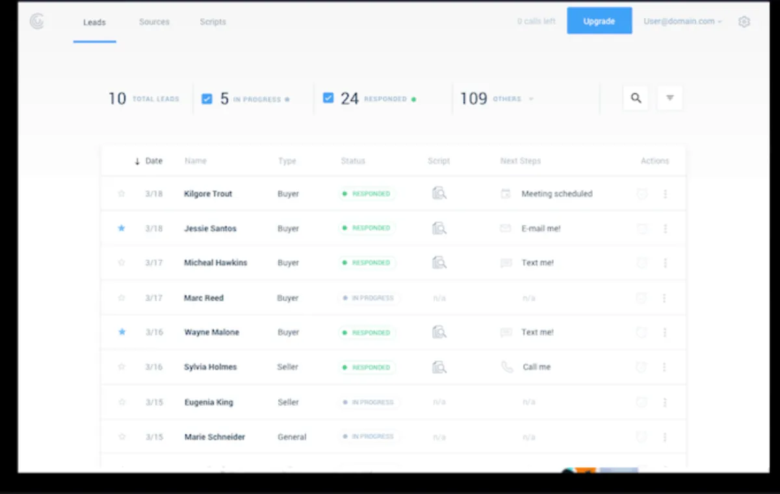780x494 pixels.
Task: Click action shield icon for Marc Reed
Action: click(x=642, y=298)
